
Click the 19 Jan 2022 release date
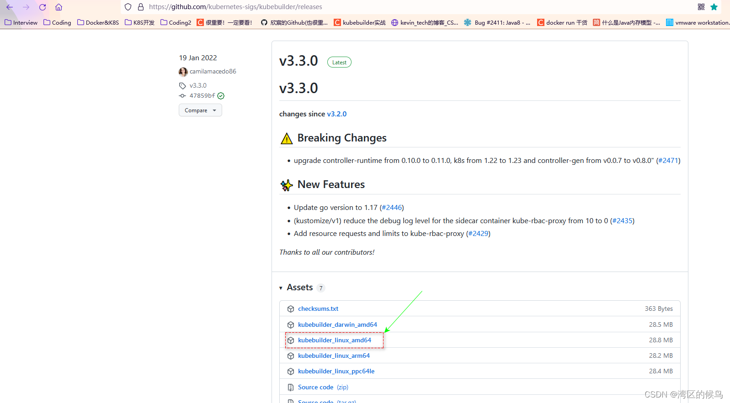click(198, 58)
